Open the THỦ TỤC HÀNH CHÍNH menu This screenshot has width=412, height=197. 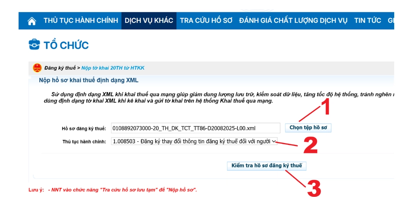pos(80,21)
